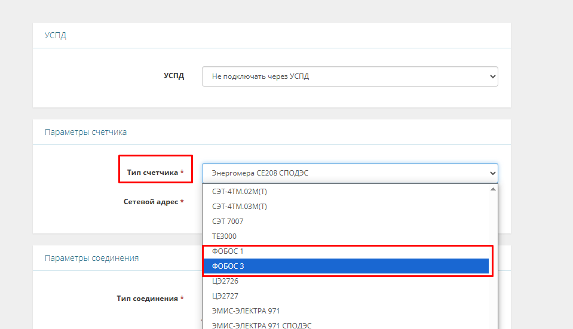The width and height of the screenshot is (573, 329).
Task: Click the Параметры счетчика heading
Action: point(85,132)
